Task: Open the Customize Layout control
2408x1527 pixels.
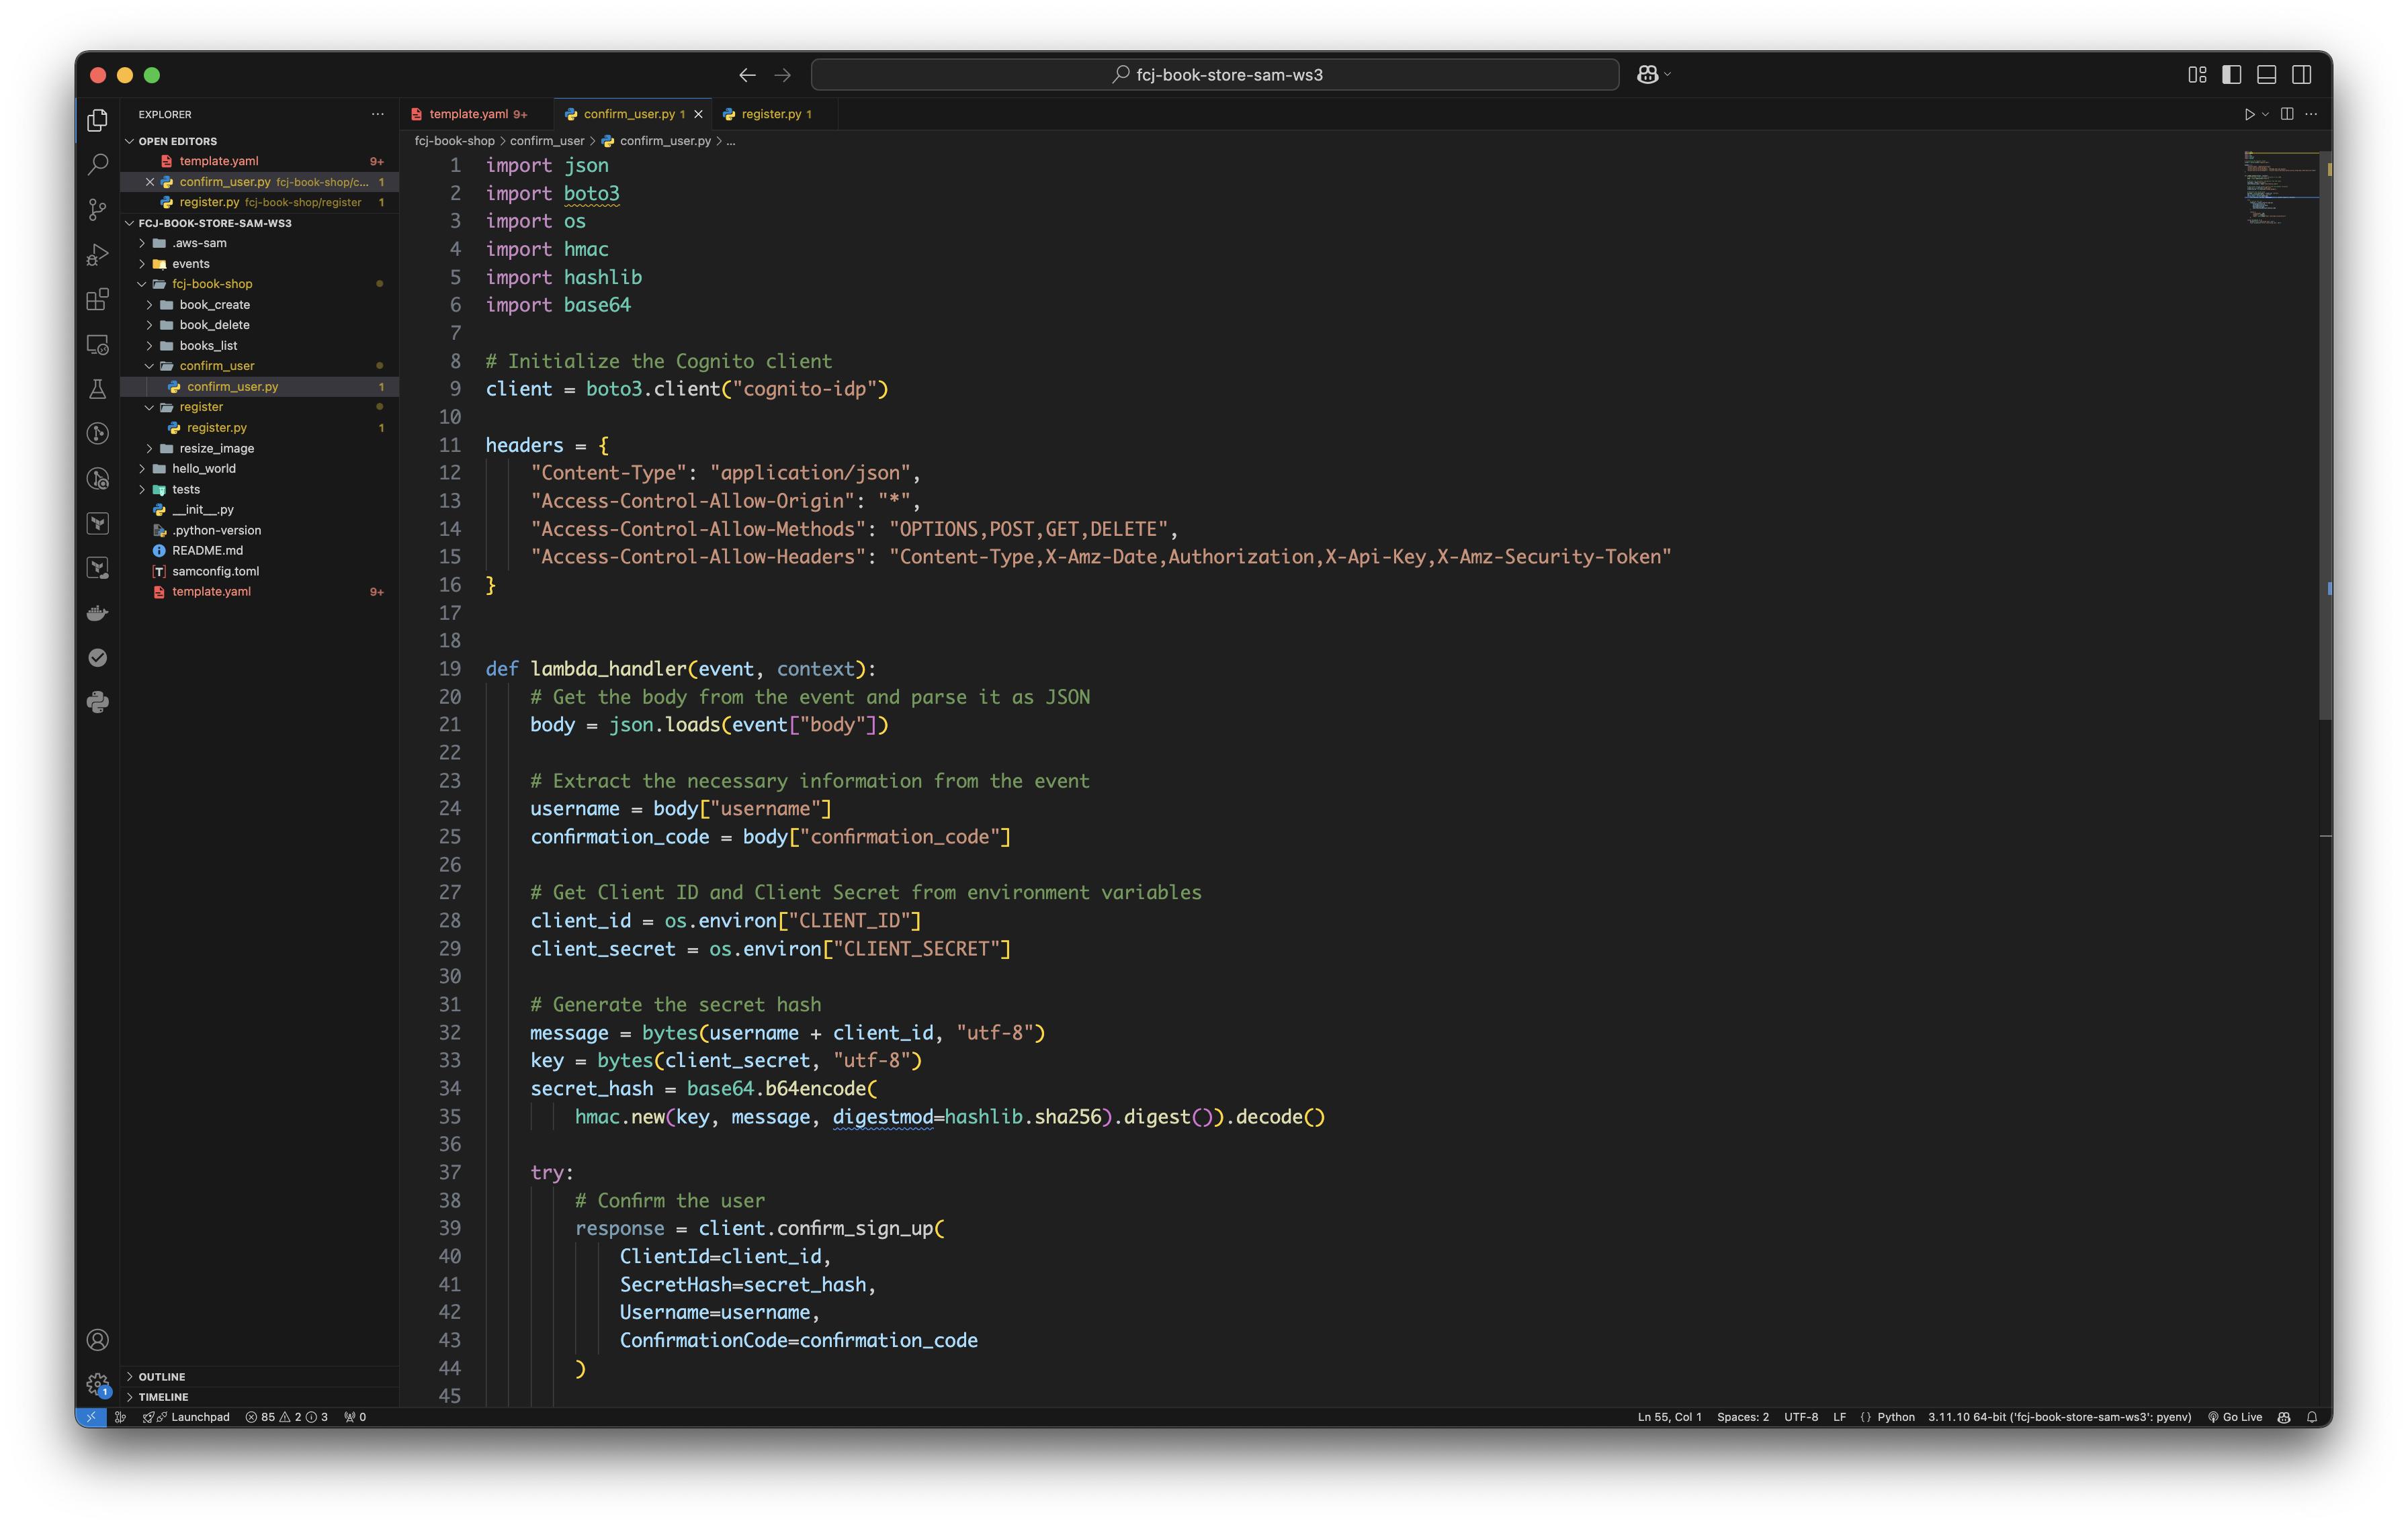Action: (2197, 75)
